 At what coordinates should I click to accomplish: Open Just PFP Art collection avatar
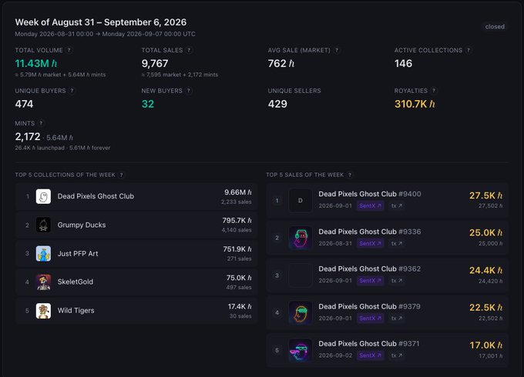pyautogui.click(x=43, y=254)
